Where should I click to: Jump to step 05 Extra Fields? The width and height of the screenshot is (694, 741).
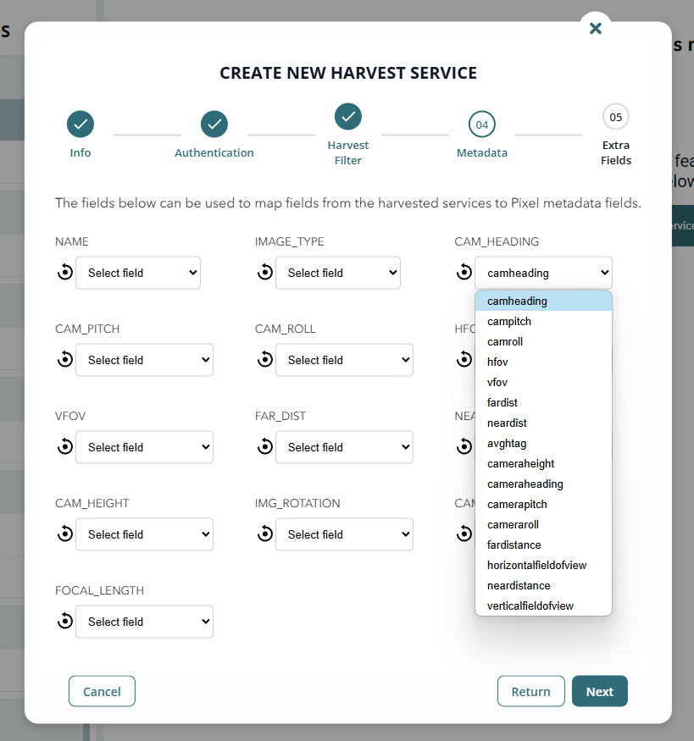[616, 118]
